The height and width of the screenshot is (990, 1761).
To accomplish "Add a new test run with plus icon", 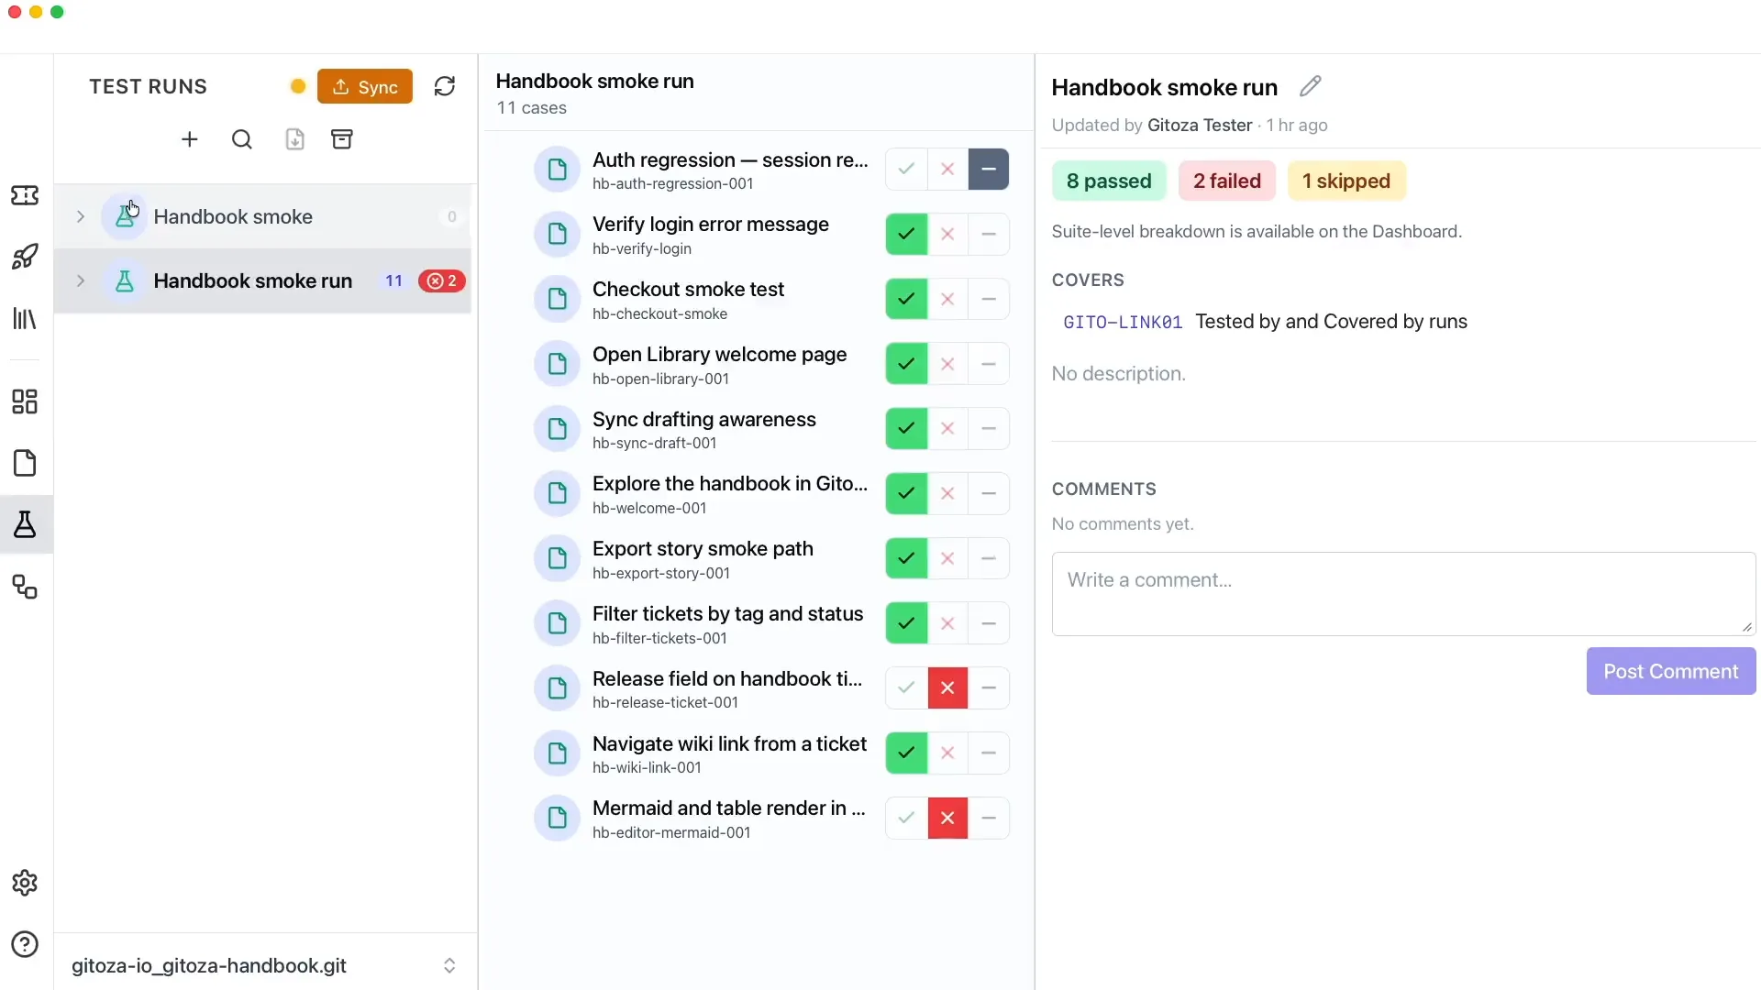I will coord(190,139).
